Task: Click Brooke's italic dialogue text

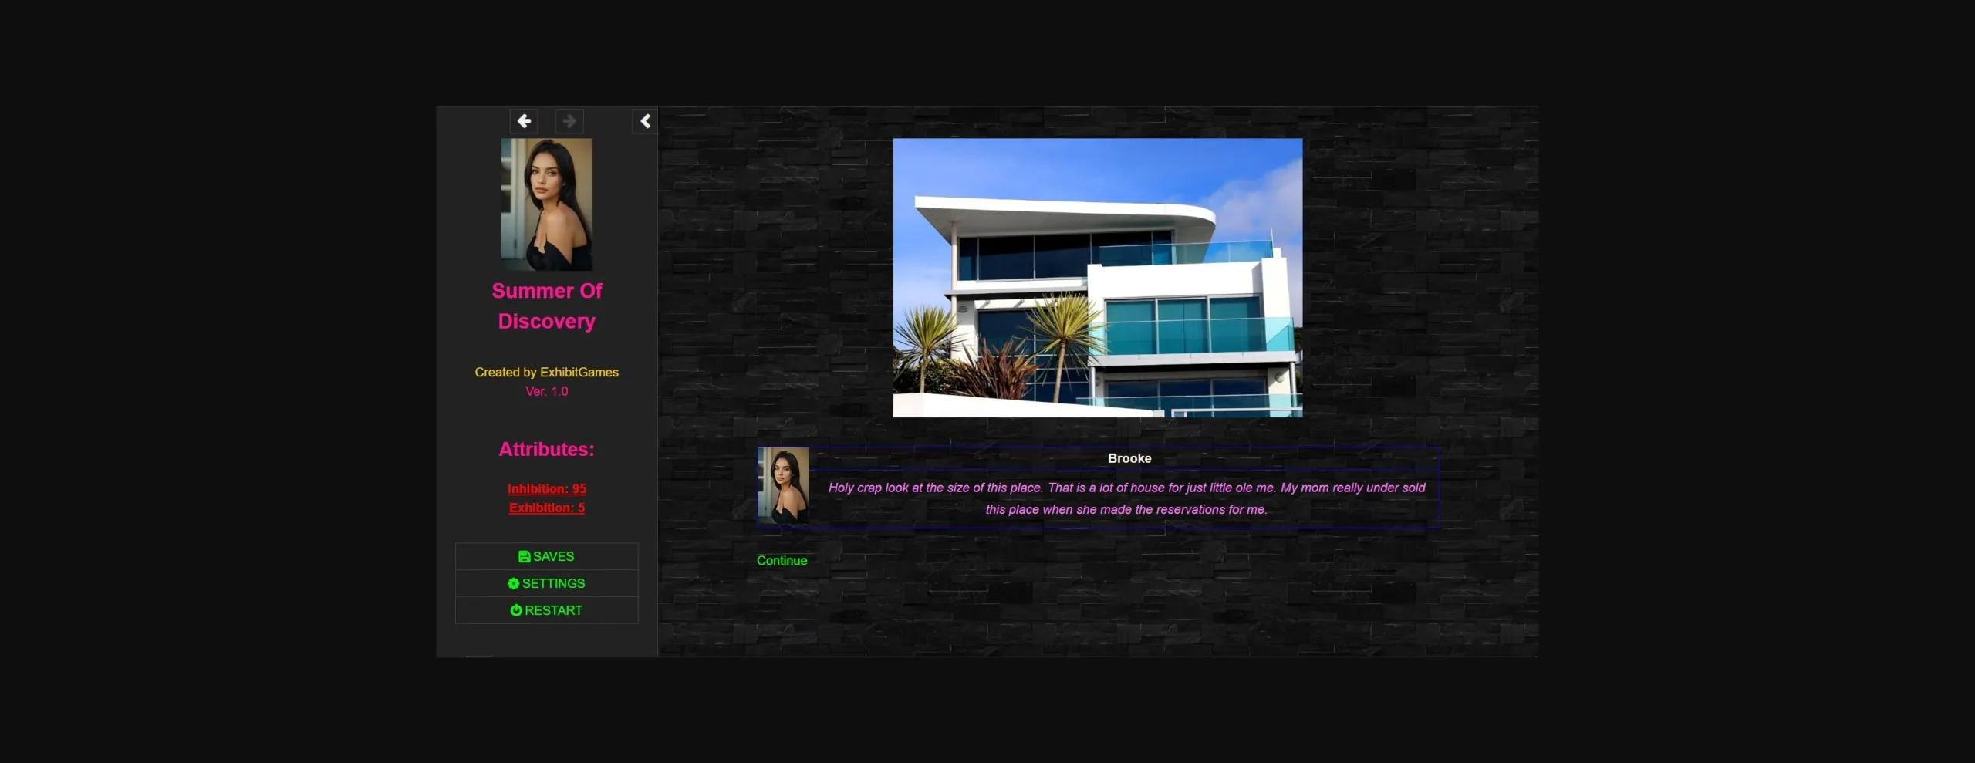Action: coord(1126,498)
